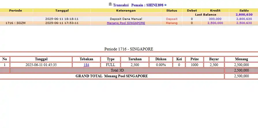Click the red Deposit status
This screenshot has width=258, height=128.
pyautogui.click(x=172, y=19)
